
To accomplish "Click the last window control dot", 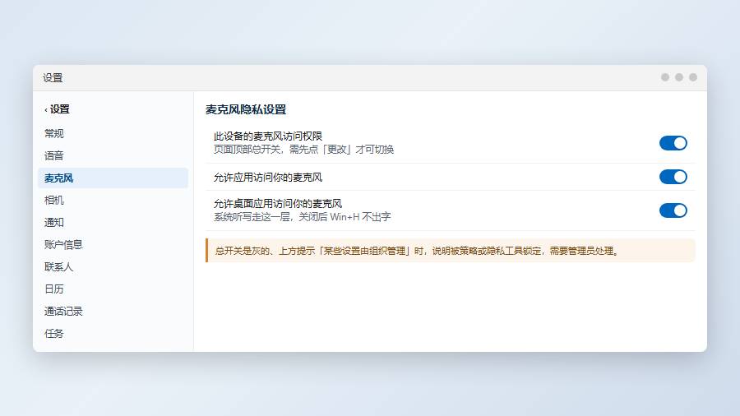I will pyautogui.click(x=693, y=77).
